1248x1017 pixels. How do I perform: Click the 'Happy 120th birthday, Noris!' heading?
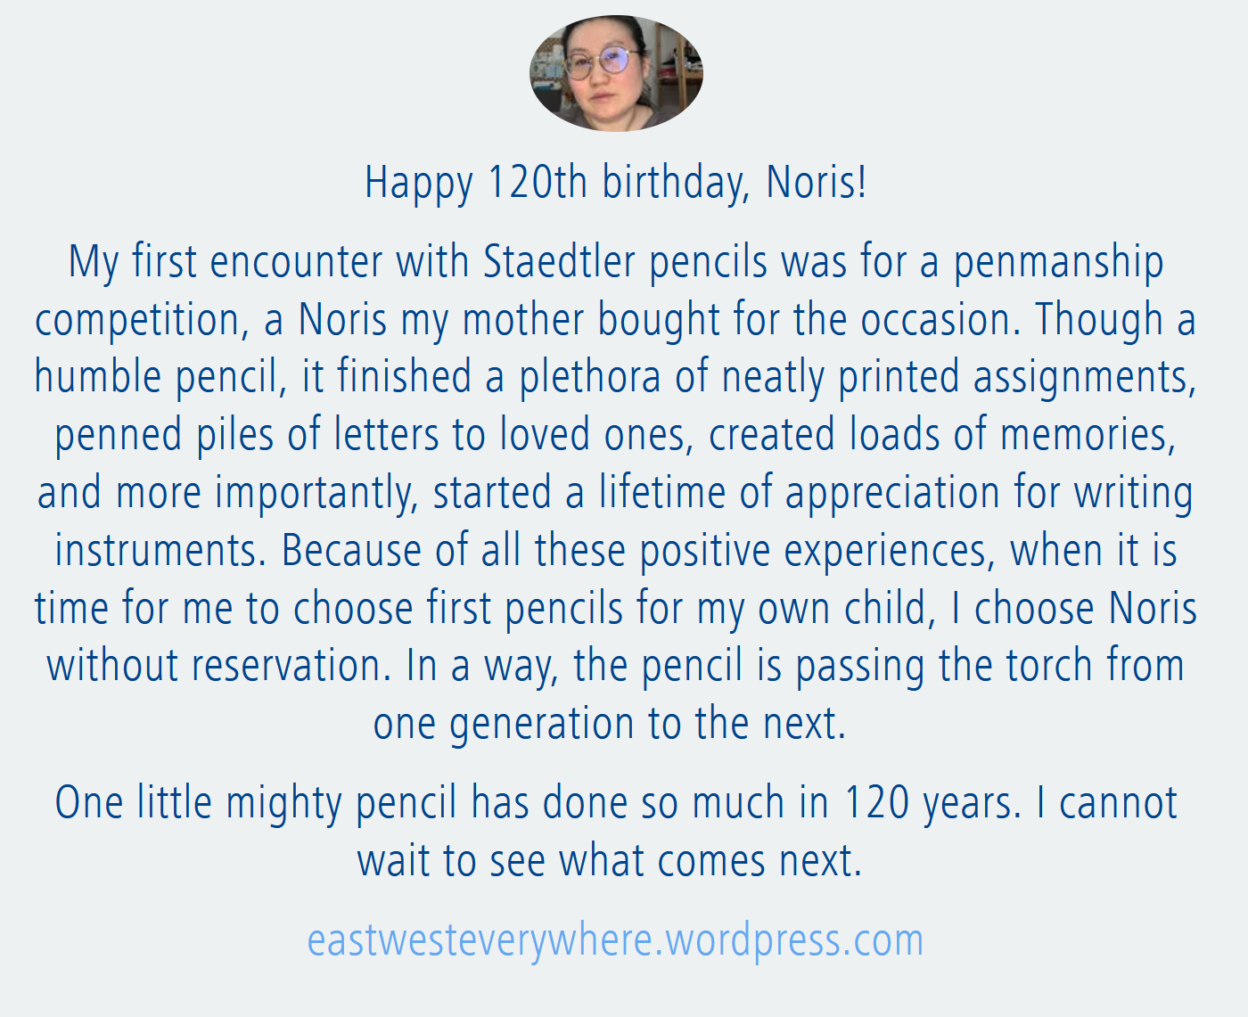[616, 184]
